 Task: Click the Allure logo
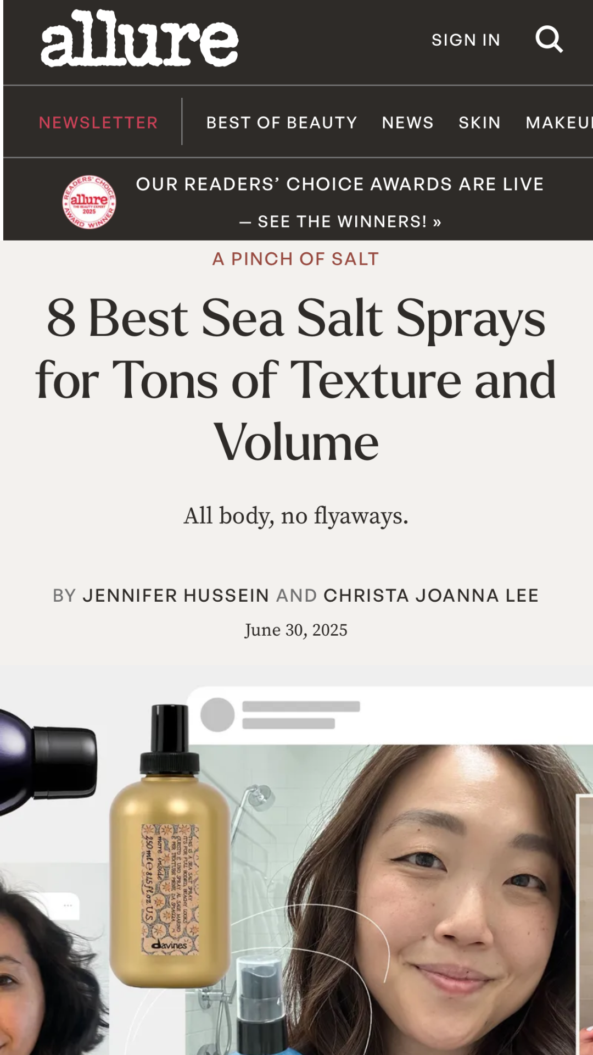pos(139,38)
